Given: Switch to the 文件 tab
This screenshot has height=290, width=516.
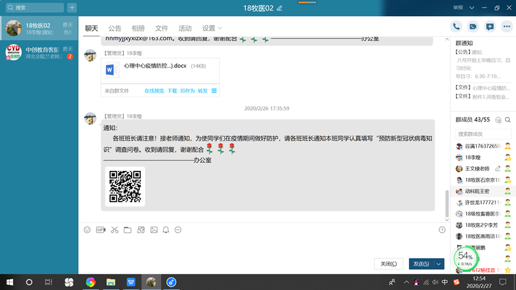Looking at the screenshot, I should pyautogui.click(x=161, y=28).
